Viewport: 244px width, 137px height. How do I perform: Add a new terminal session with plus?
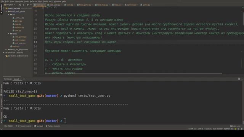click(x=24, y=79)
